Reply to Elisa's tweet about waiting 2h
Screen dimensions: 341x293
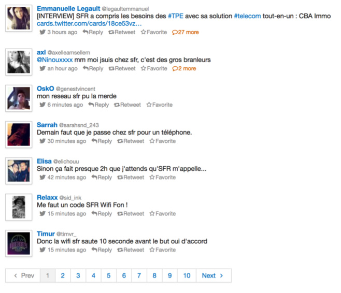click(x=102, y=177)
